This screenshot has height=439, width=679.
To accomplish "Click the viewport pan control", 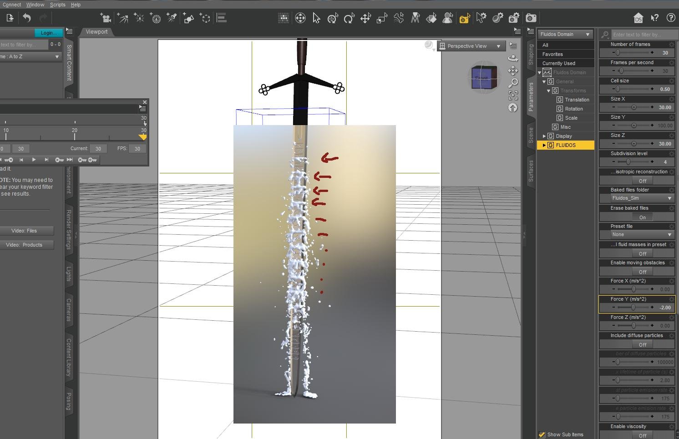I will pyautogui.click(x=513, y=71).
